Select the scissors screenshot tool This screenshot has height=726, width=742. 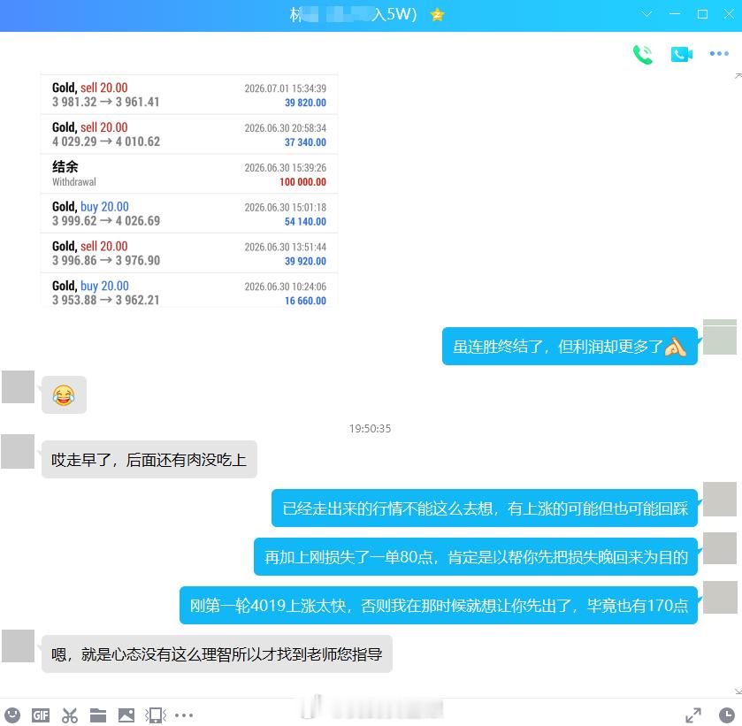(70, 715)
